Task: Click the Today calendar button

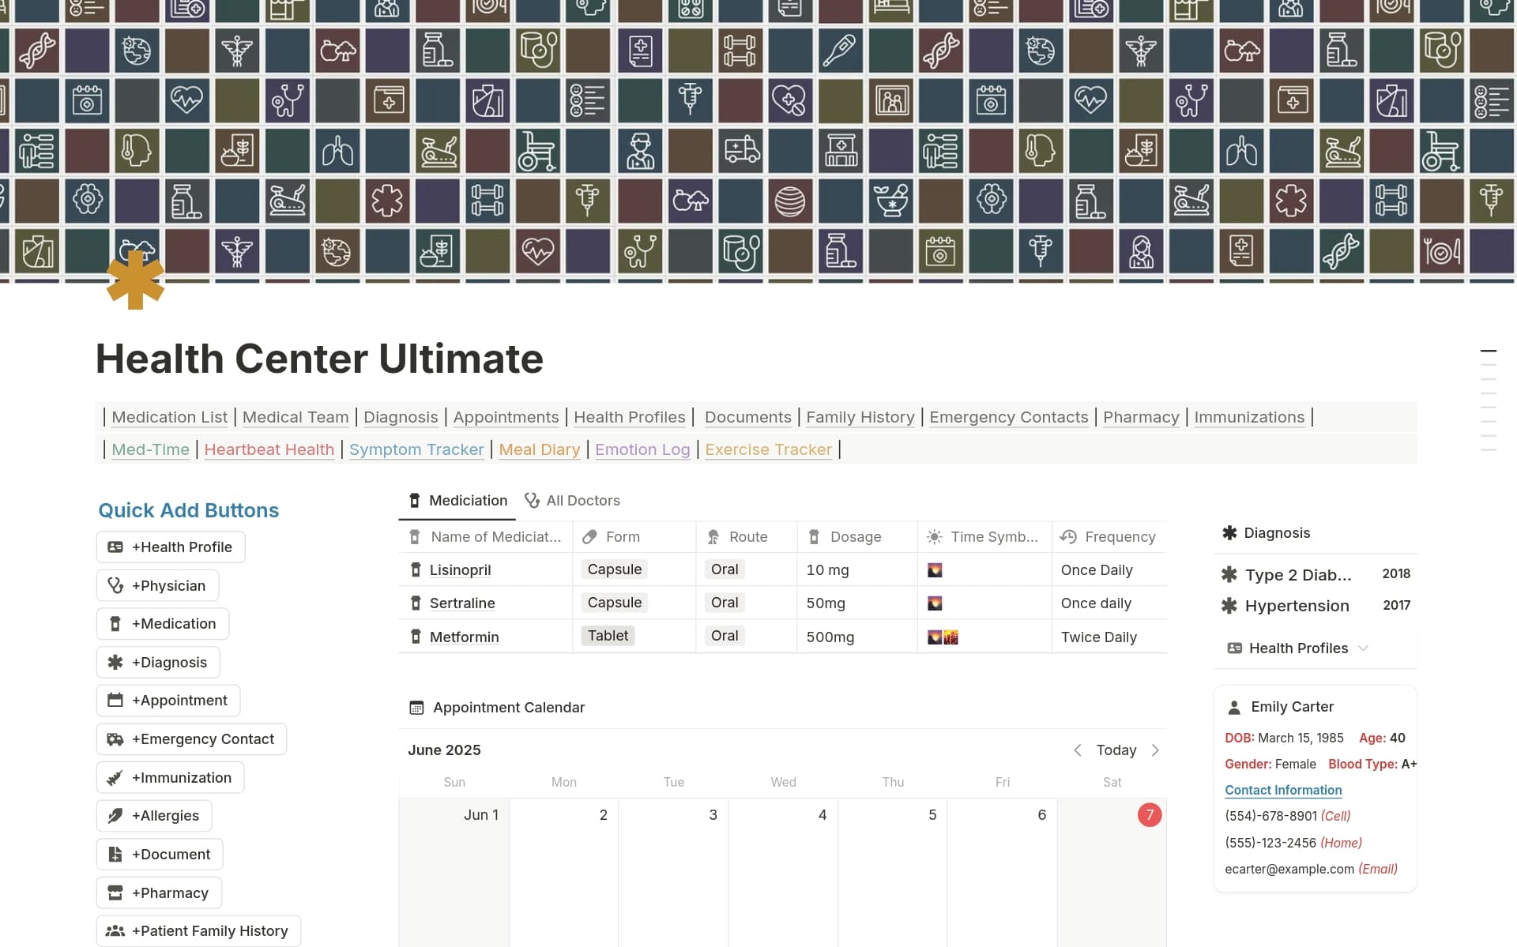Action: coord(1116,750)
